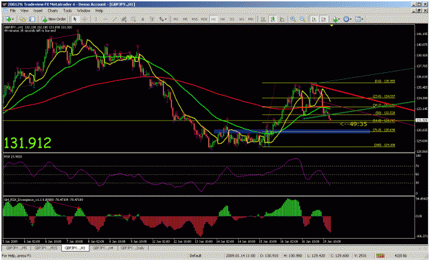Open the profiles icon in the toolbar
This screenshot has width=430, height=260.
[22, 19]
